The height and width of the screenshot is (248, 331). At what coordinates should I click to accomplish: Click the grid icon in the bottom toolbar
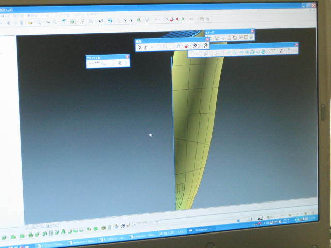(51, 233)
